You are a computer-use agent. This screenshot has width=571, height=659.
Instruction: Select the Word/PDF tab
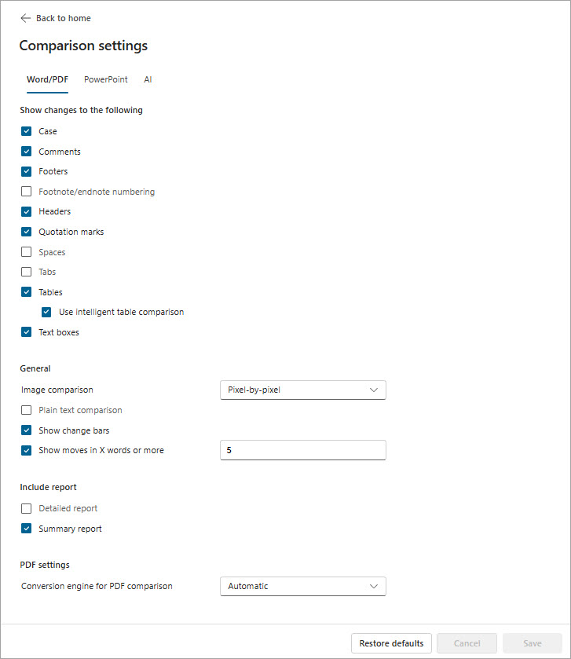click(47, 79)
